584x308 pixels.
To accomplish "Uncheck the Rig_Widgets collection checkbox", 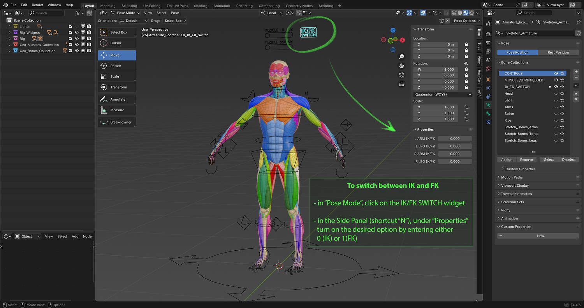I will click(70, 32).
